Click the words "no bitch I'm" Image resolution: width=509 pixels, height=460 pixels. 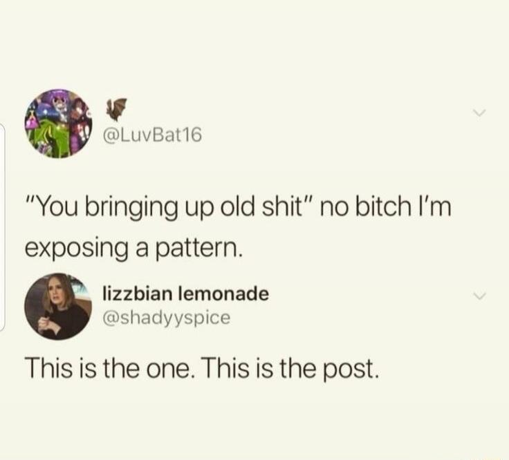coord(387,207)
